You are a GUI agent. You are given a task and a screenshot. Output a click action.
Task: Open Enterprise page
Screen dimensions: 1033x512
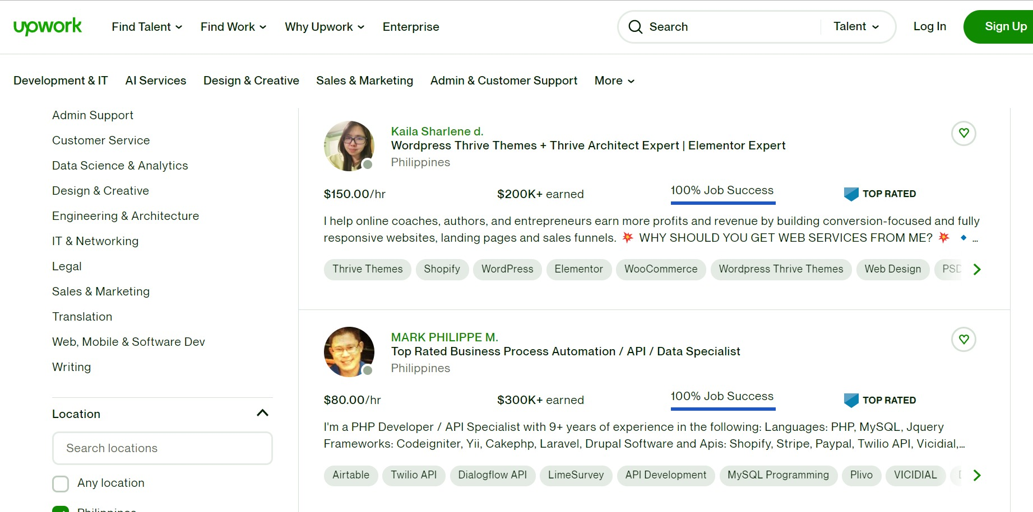[411, 27]
